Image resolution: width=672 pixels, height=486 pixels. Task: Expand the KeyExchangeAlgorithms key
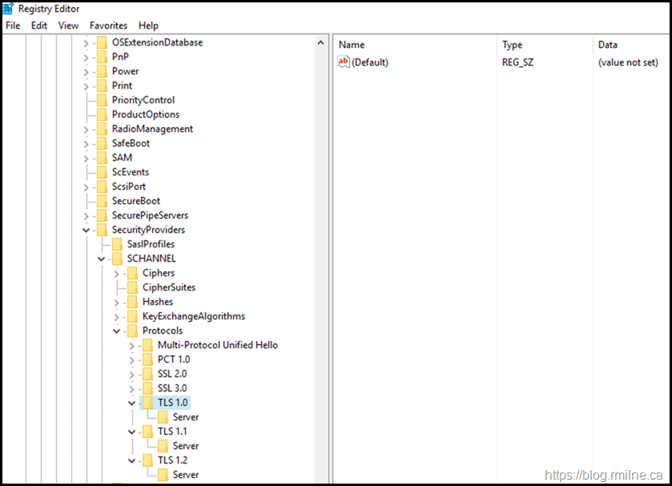(117, 316)
